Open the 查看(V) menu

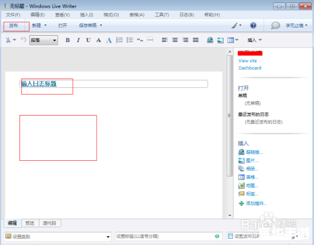click(62, 15)
